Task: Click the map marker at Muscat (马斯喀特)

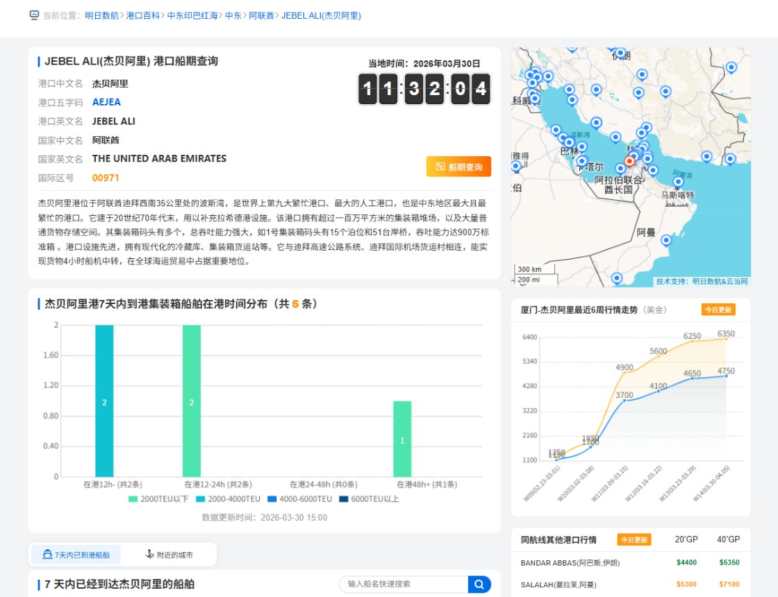Action: tap(678, 182)
